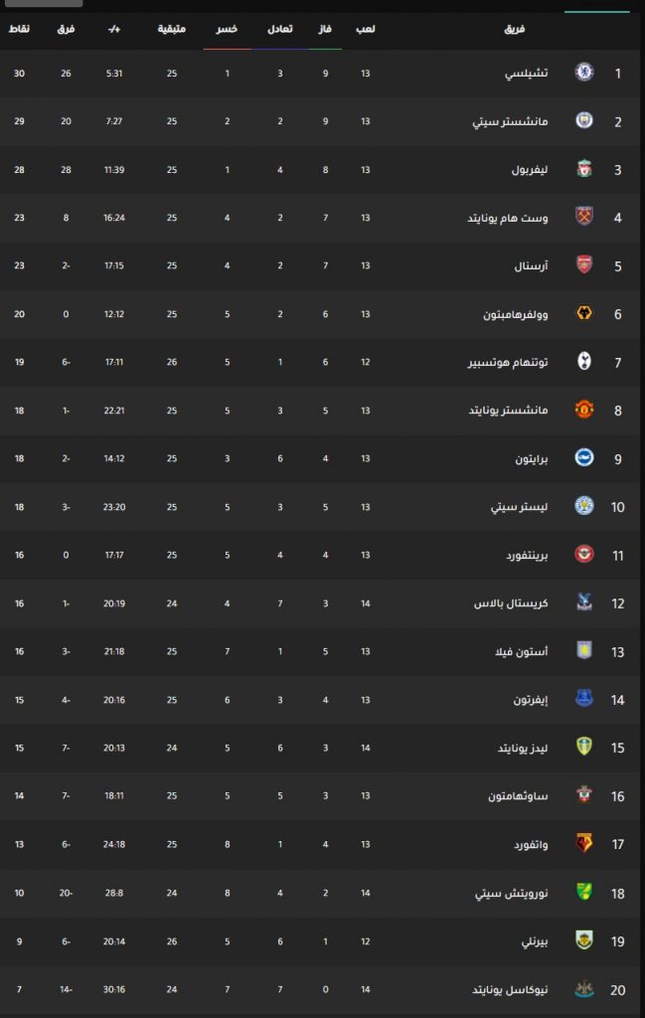The height and width of the screenshot is (1018, 645).
Task: Click the Watford club crest
Action: pos(584,843)
